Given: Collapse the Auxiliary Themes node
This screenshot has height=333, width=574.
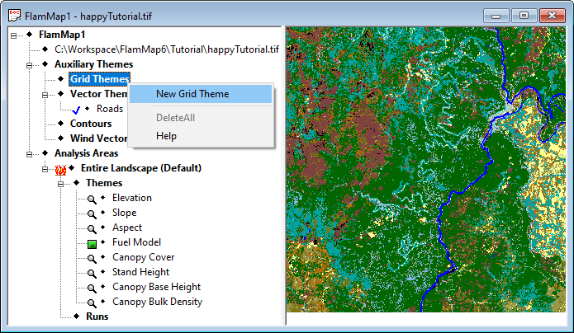Looking at the screenshot, I should (x=29, y=65).
